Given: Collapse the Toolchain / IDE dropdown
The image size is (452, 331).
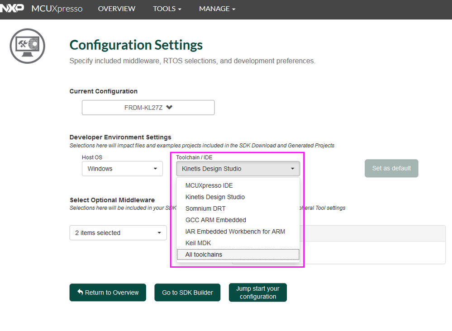Looking at the screenshot, I should (x=238, y=169).
